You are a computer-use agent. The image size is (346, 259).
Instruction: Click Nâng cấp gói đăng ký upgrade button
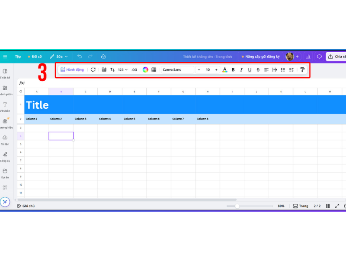pyautogui.click(x=260, y=57)
